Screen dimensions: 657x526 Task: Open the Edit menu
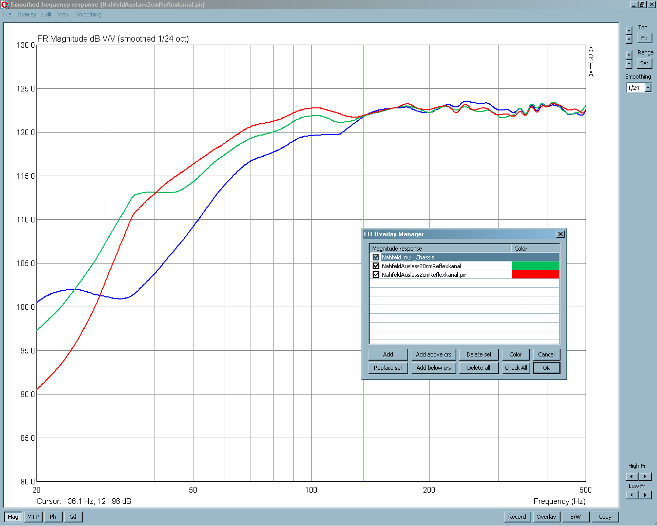click(x=47, y=14)
